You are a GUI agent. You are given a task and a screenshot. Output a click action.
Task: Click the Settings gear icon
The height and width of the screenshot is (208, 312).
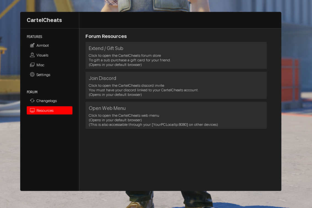click(x=32, y=75)
